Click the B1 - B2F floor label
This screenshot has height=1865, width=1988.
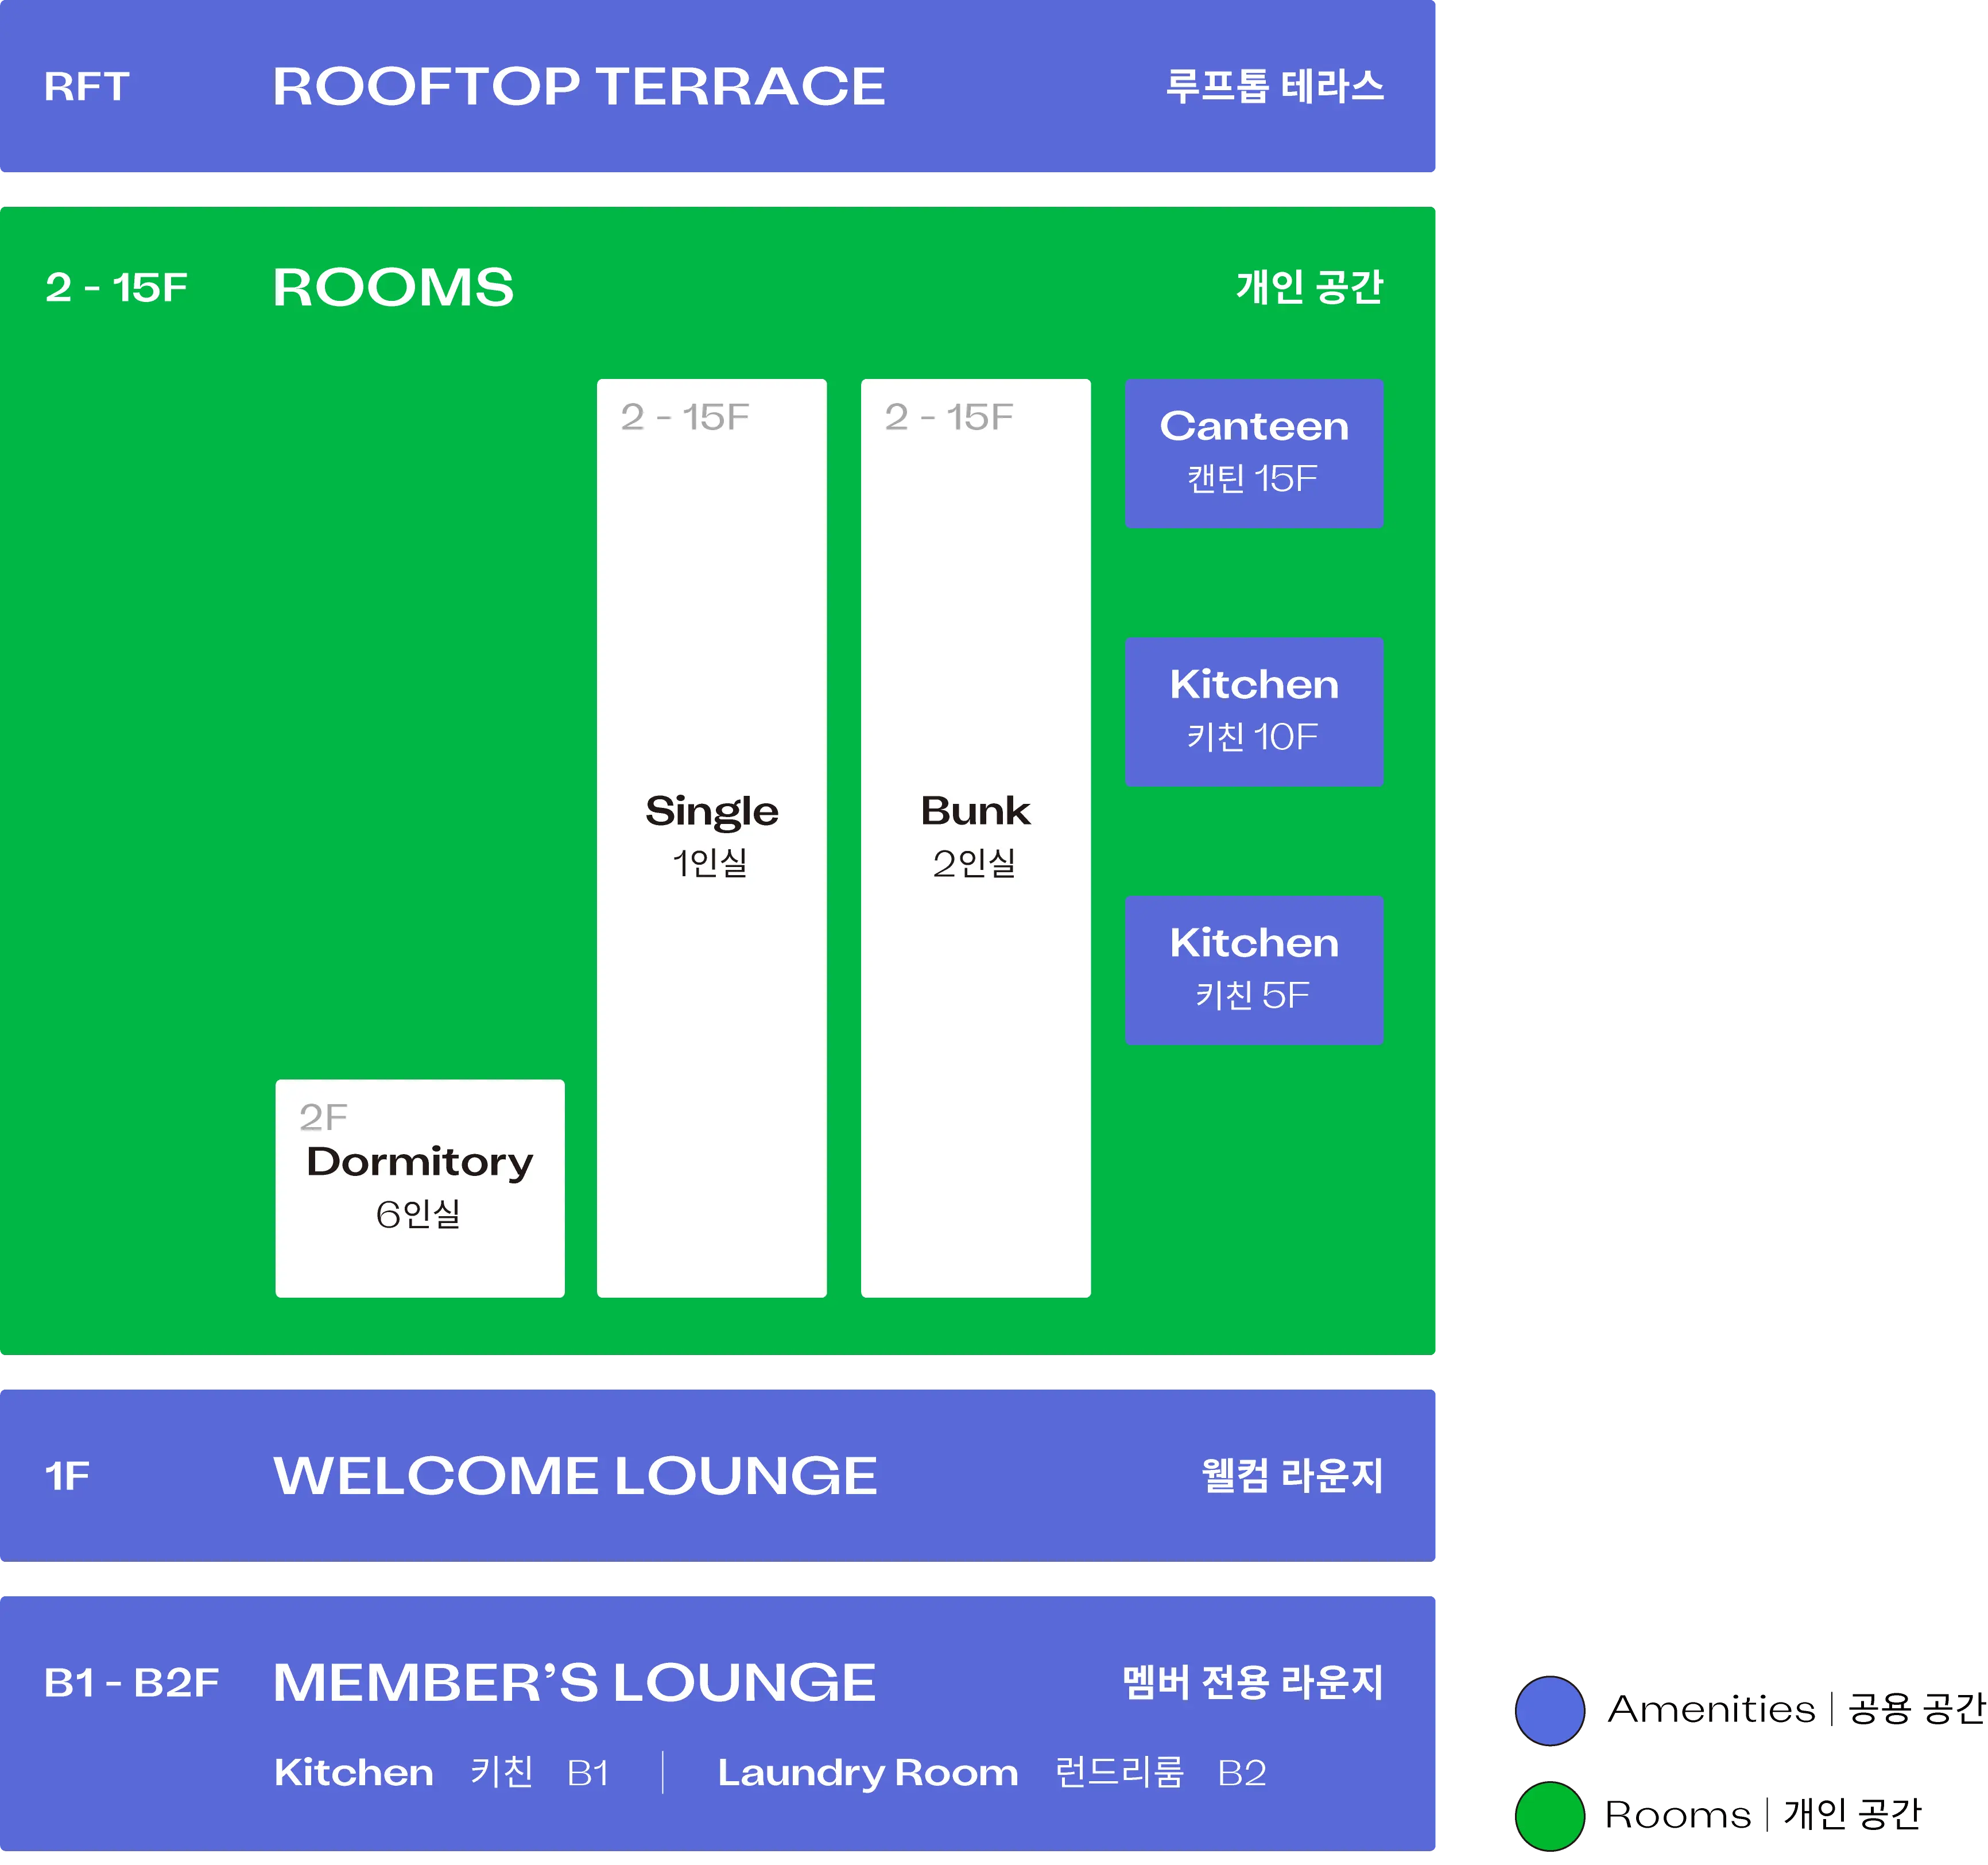[131, 1683]
